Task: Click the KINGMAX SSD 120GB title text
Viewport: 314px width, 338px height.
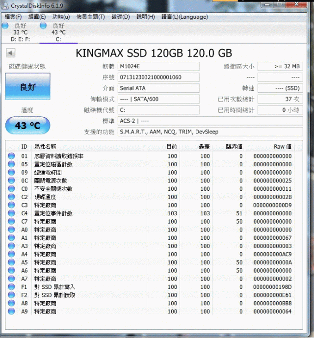Action: click(x=154, y=53)
